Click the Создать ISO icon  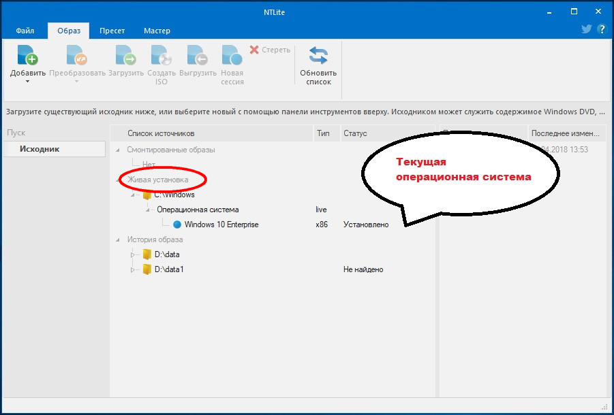[x=162, y=54]
